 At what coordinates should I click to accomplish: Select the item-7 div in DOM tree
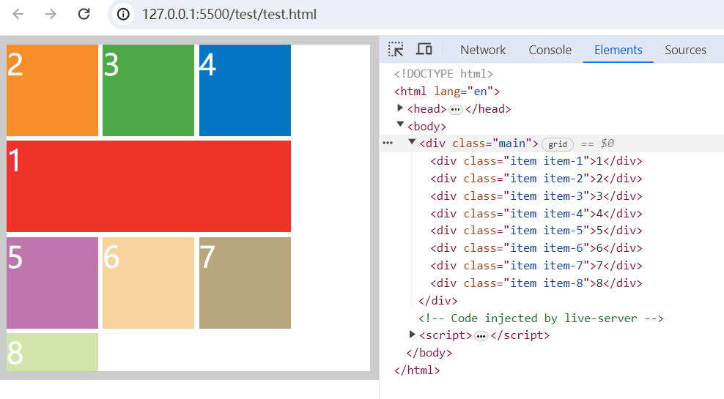coord(536,266)
